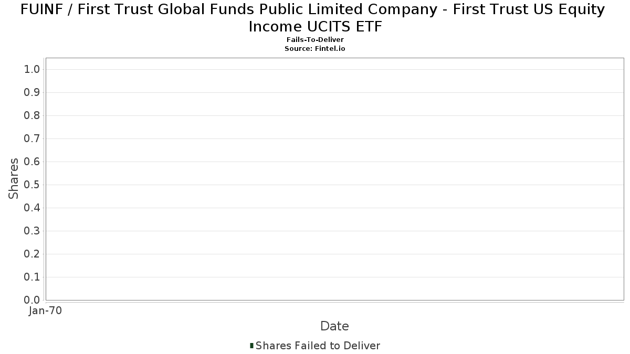Click the 0.7 y-axis tick label
Screen dimensions: 630x354
pos(32,139)
